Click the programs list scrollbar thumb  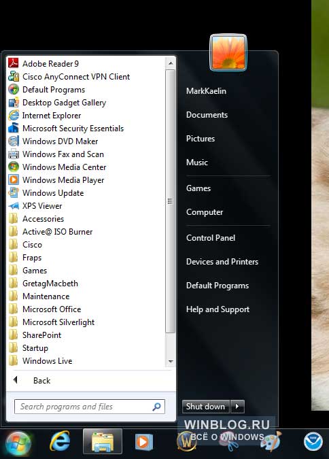click(171, 201)
